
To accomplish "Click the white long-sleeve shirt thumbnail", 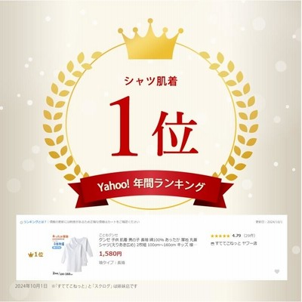I will click(75, 255).
